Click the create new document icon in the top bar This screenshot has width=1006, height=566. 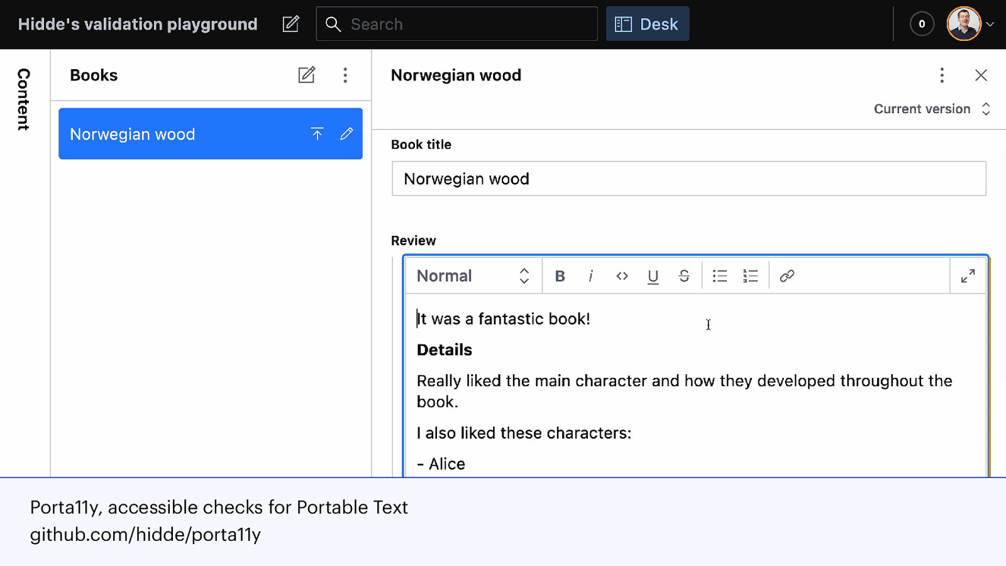click(x=290, y=24)
